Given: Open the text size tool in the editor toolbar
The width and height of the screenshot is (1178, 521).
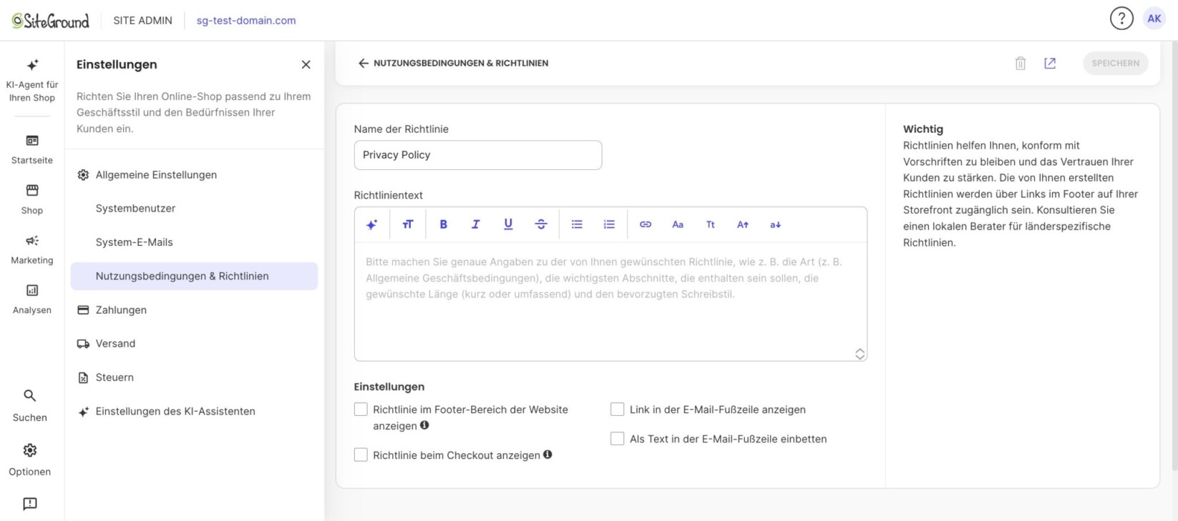Looking at the screenshot, I should (x=408, y=224).
